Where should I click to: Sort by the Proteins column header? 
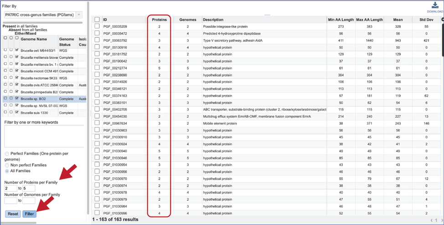[159, 20]
